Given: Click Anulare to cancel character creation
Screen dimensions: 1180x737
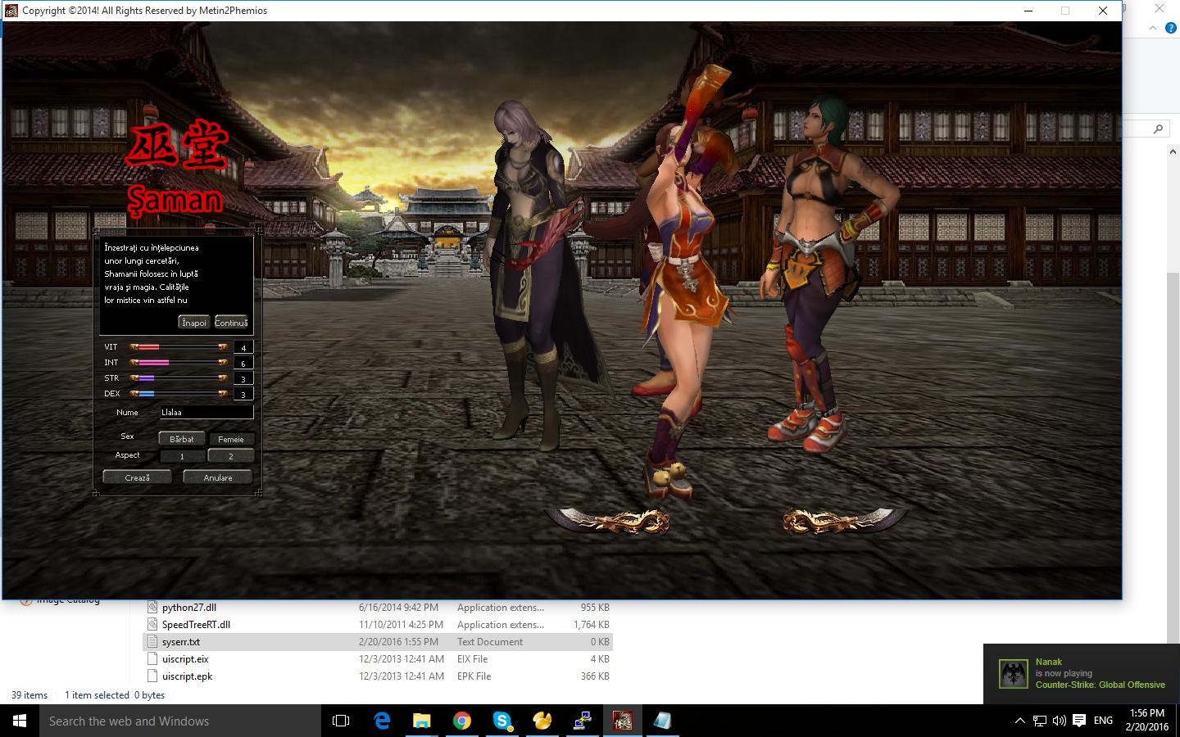Looking at the screenshot, I should 218,477.
